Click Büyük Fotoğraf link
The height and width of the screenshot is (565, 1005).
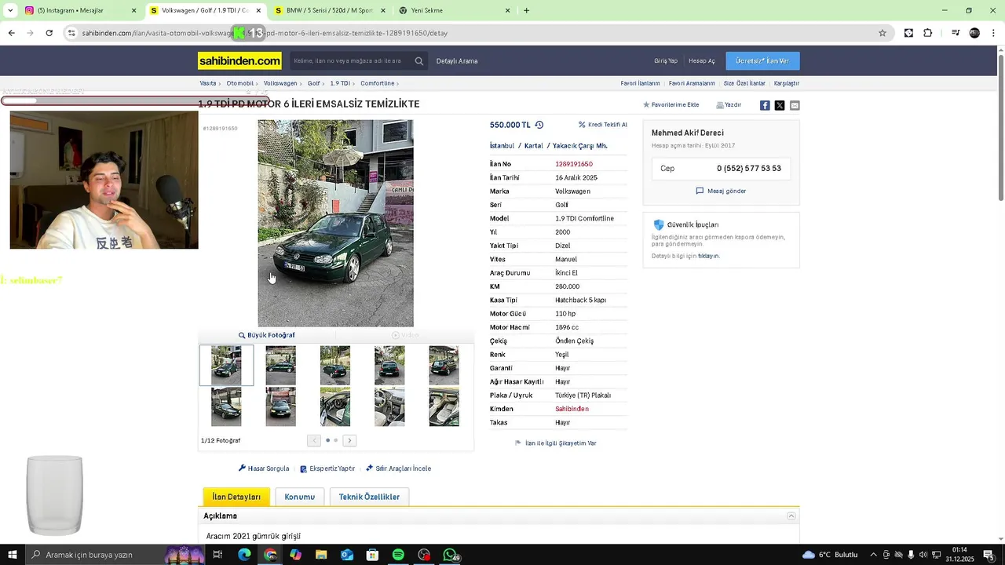coord(267,335)
